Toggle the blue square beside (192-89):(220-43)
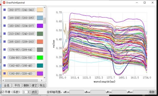The width and height of the screenshot is (158, 96). tap(4, 73)
